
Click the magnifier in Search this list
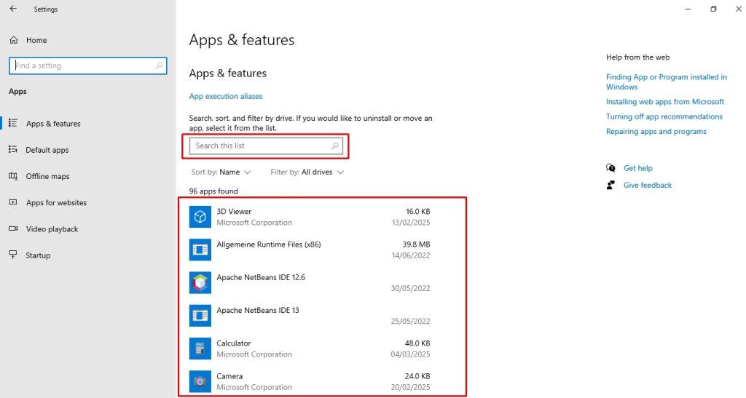[335, 146]
